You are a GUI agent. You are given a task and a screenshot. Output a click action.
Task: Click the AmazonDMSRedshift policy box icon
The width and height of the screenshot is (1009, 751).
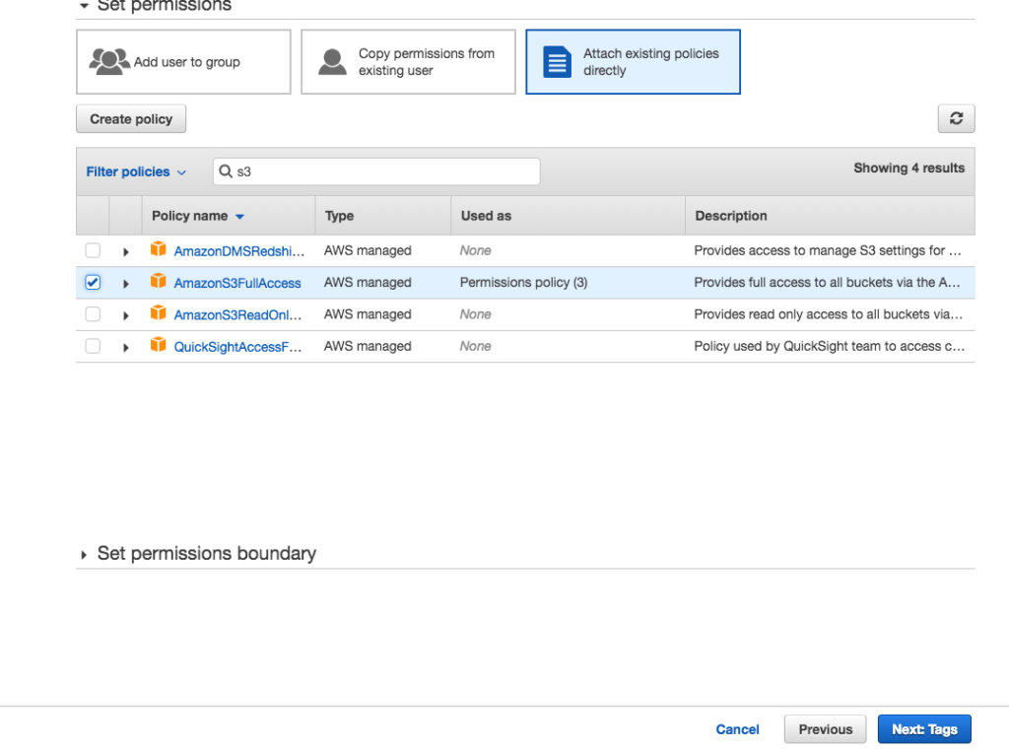click(x=158, y=249)
